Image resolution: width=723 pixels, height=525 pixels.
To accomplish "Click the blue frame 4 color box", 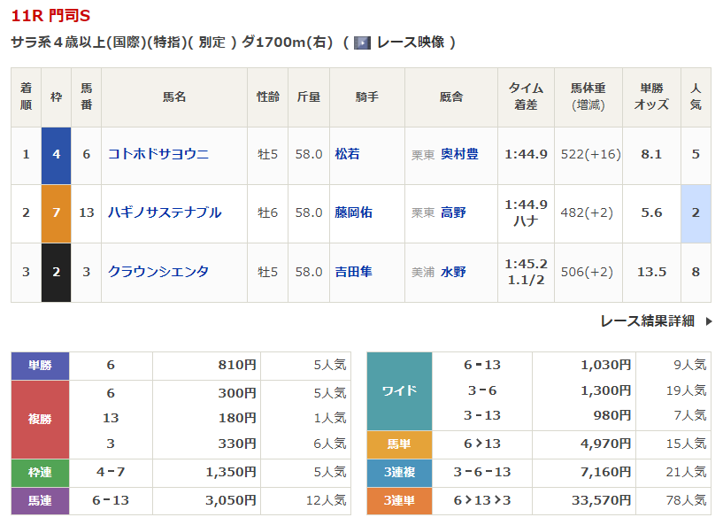I will pyautogui.click(x=57, y=154).
